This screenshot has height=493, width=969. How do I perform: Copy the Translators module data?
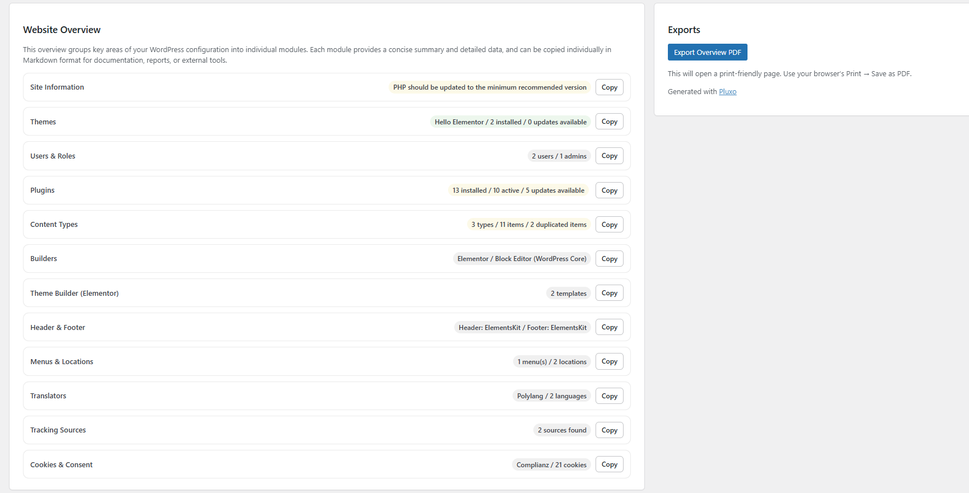tap(609, 396)
